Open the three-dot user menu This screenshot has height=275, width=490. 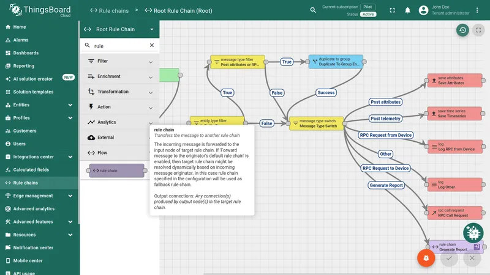(x=477, y=10)
